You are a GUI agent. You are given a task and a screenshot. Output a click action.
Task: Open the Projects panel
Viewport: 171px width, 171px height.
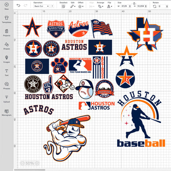[x=7, y=32]
